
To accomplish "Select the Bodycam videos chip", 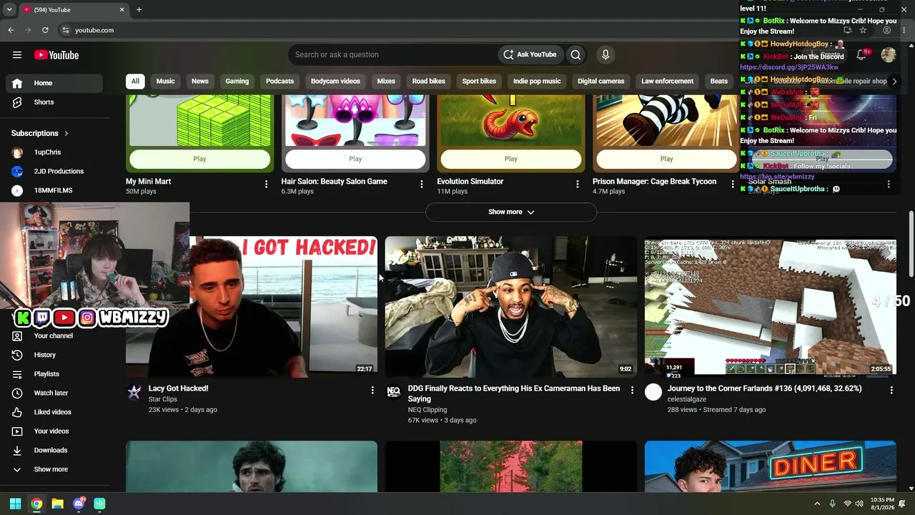I will 335,81.
